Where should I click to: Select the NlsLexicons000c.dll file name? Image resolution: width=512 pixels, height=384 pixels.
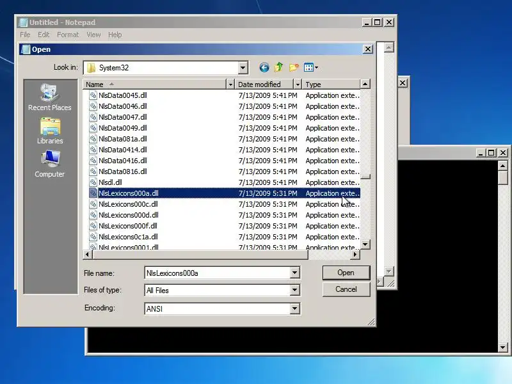pos(128,204)
